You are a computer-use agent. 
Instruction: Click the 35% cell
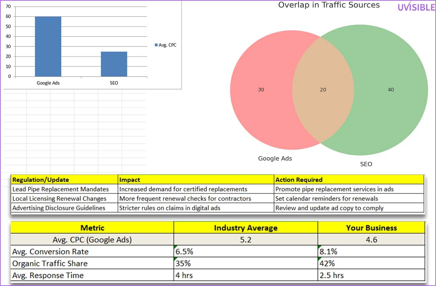pos(246,263)
